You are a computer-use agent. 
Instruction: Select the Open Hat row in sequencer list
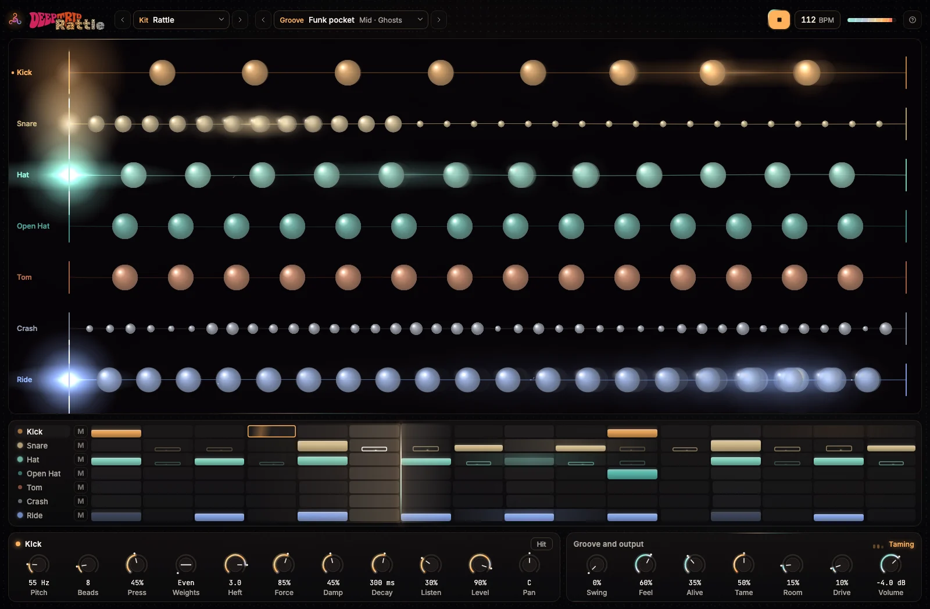[x=42, y=473]
